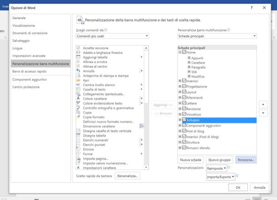Image resolution: width=277 pixels, height=200 pixels.
Task: Select Post di blog tree row
Action: pos(195,131)
